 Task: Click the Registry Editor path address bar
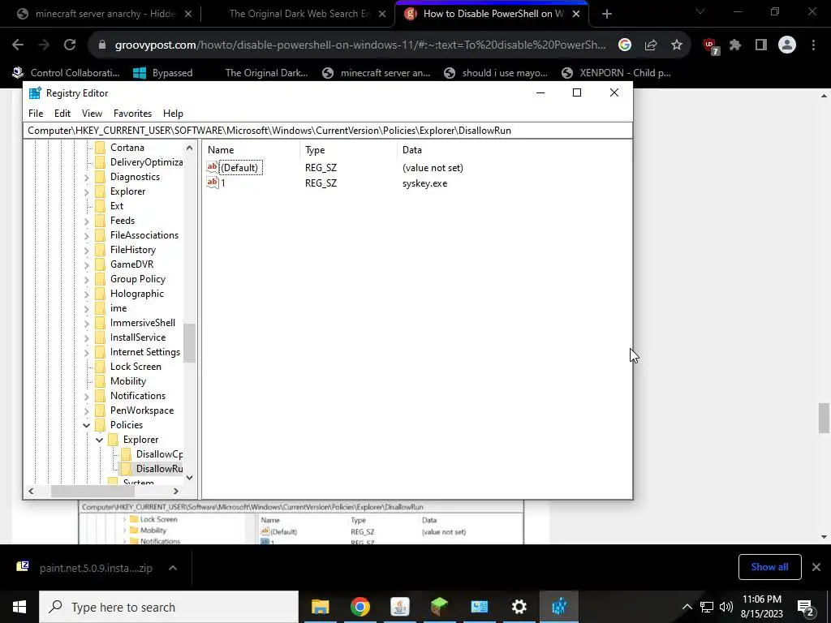(328, 131)
